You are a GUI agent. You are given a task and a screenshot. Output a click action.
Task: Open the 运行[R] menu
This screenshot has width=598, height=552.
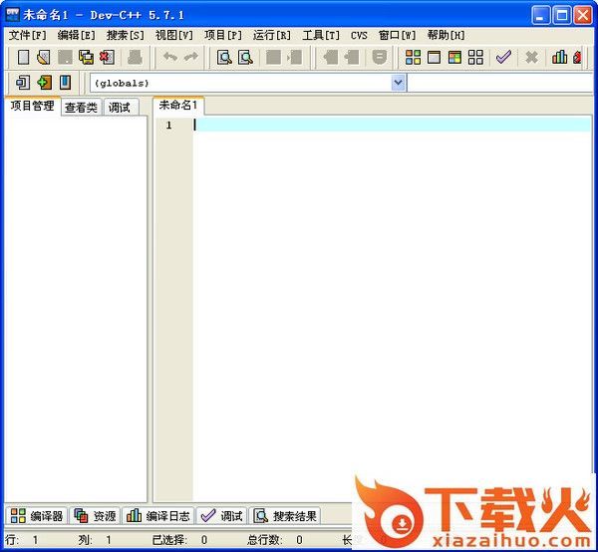[271, 35]
